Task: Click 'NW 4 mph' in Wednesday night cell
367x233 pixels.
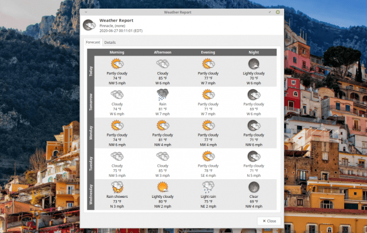Action: [x=254, y=206]
